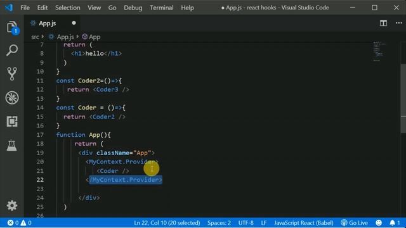Open the Help menu
Screen dimensions: 406x228
tap(187, 8)
